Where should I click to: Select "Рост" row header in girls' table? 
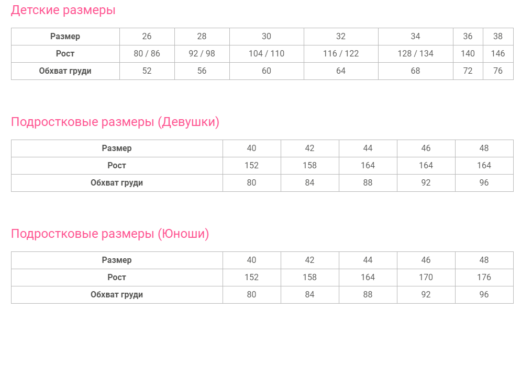coord(117,166)
